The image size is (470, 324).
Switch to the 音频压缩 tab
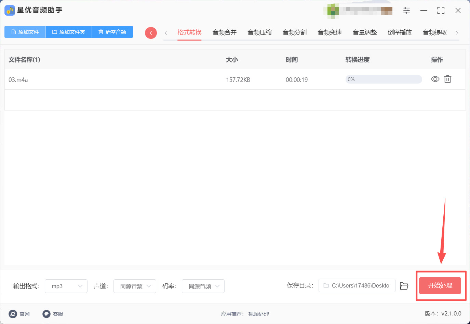click(260, 32)
